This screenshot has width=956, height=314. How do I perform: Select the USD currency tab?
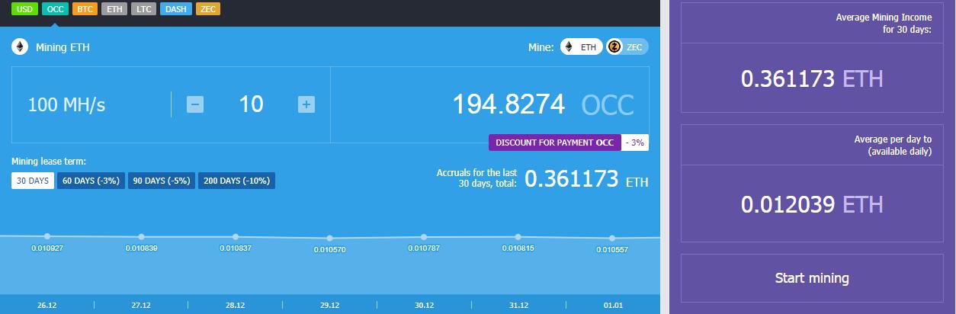(25, 9)
